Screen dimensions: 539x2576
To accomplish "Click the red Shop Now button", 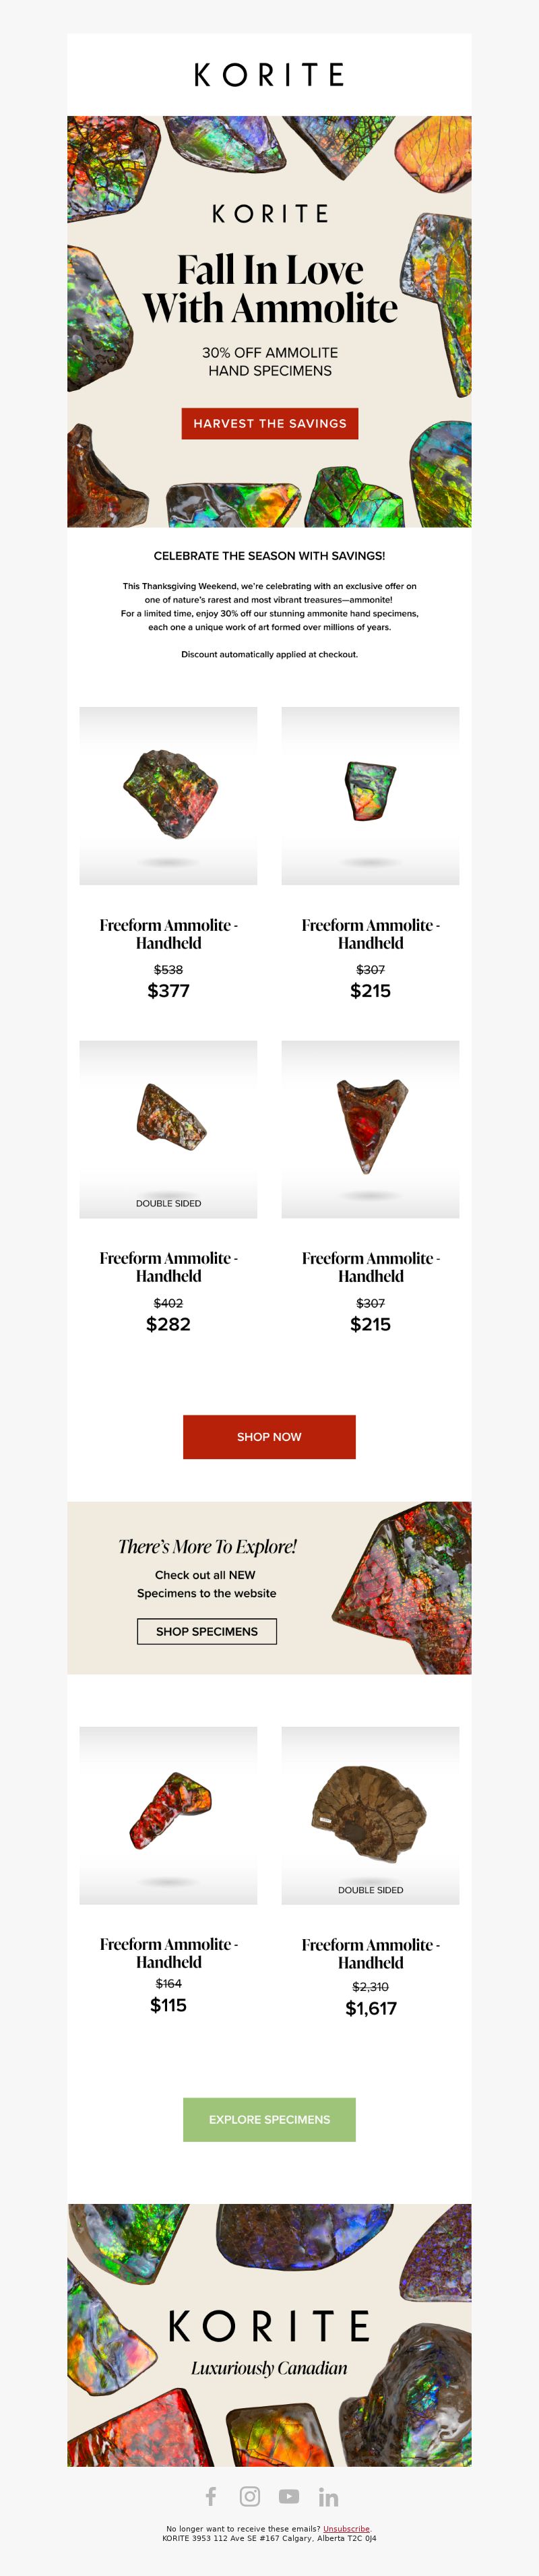I will [269, 1436].
